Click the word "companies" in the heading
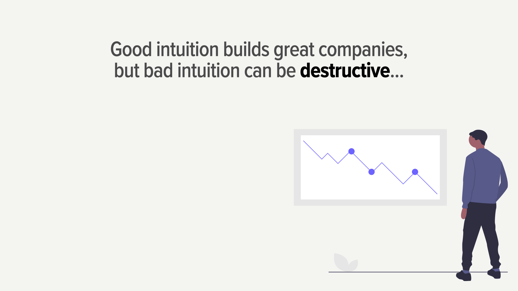 (x=361, y=51)
